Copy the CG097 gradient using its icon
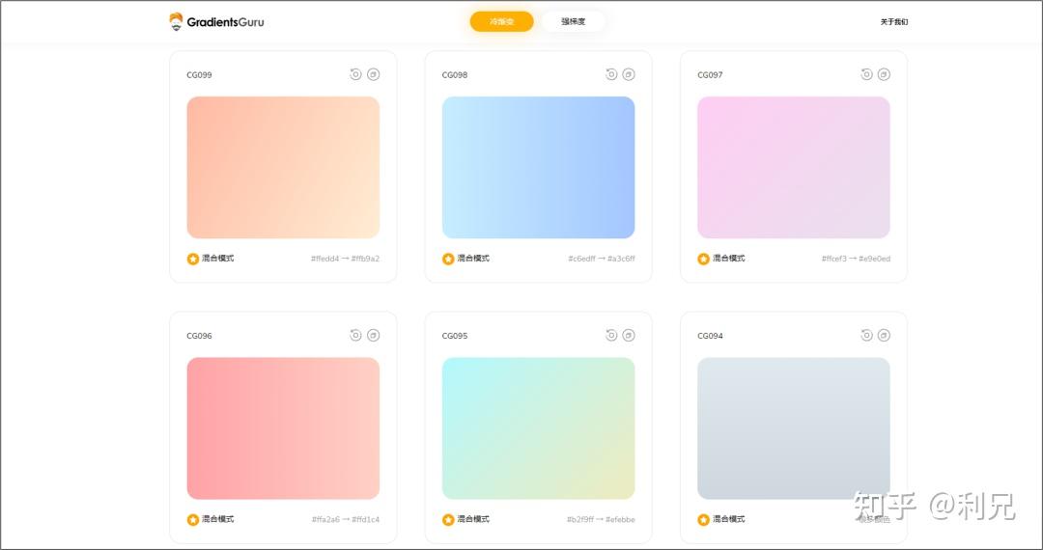The height and width of the screenshot is (550, 1043). (x=885, y=74)
